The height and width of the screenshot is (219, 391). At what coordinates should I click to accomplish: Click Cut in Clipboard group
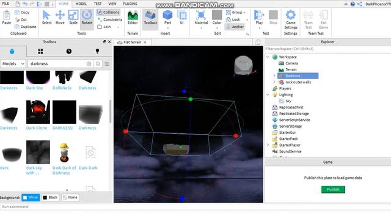(x=21, y=19)
